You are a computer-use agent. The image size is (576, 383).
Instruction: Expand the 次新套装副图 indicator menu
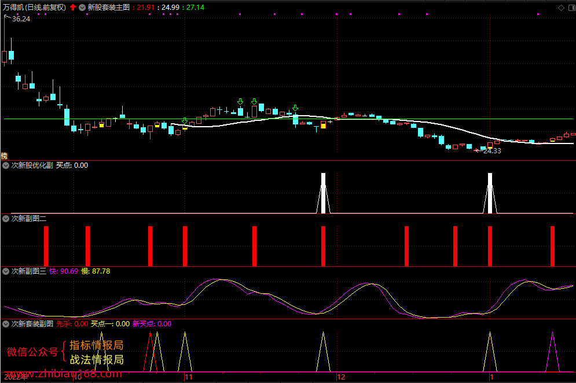point(6,324)
